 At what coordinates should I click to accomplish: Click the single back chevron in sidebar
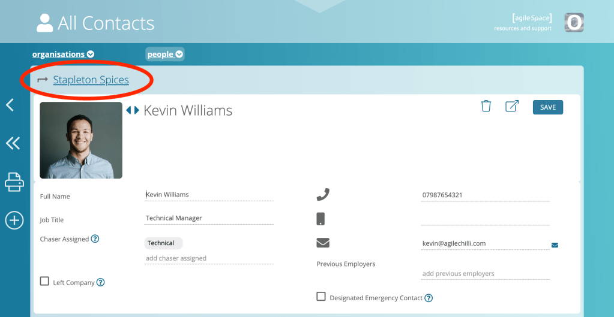coord(10,105)
